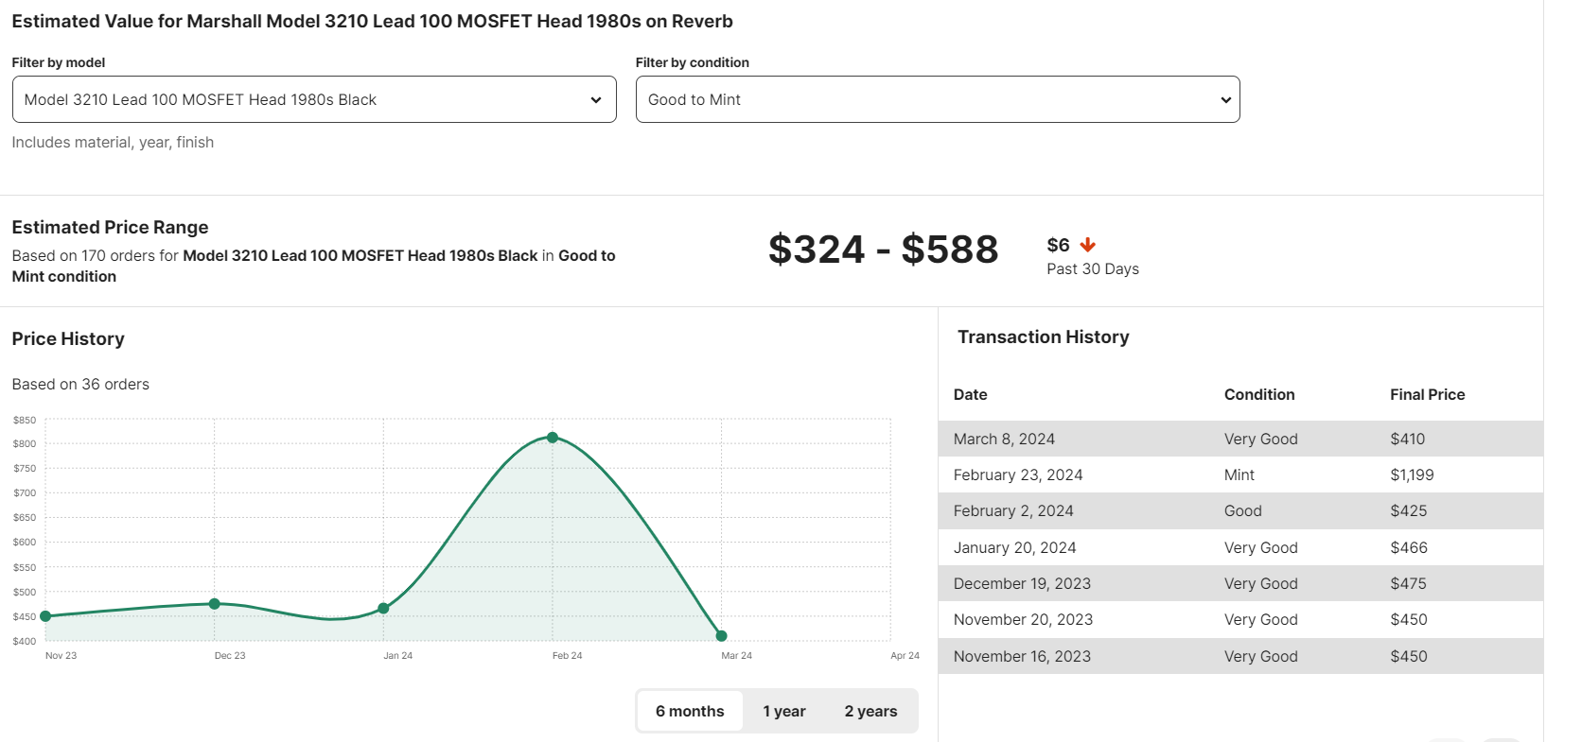Click the Dec 23 chart data point
The image size is (1582, 742).
tap(215, 604)
